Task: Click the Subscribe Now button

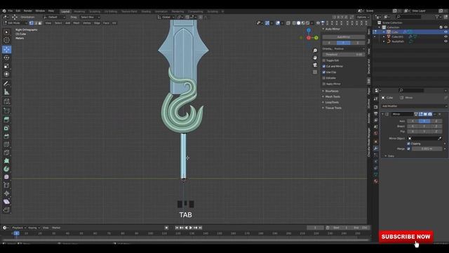Action: tap(406, 237)
